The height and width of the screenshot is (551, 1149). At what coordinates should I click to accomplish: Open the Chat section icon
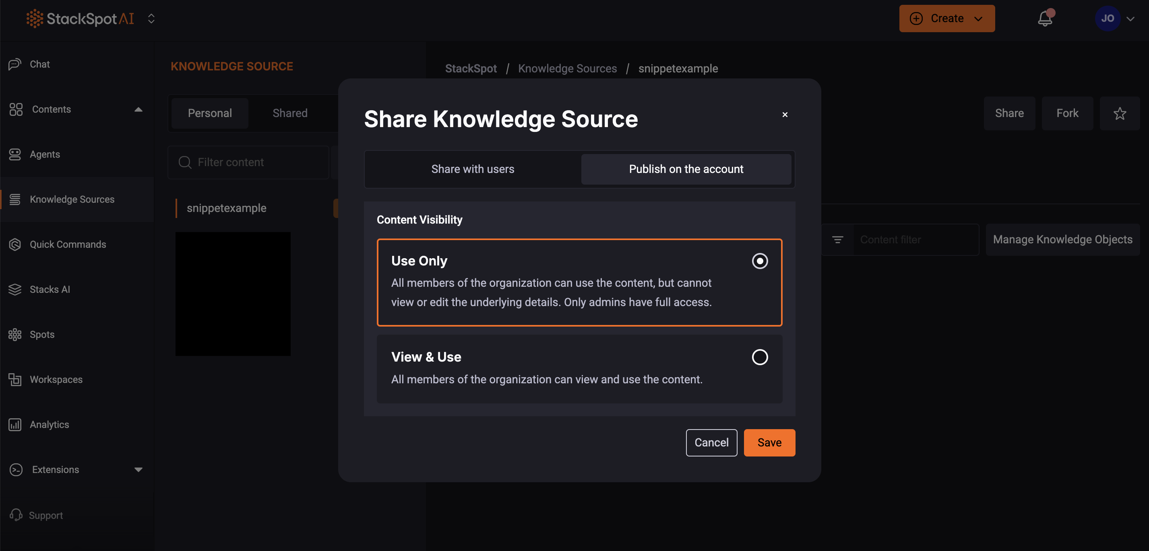tap(15, 64)
